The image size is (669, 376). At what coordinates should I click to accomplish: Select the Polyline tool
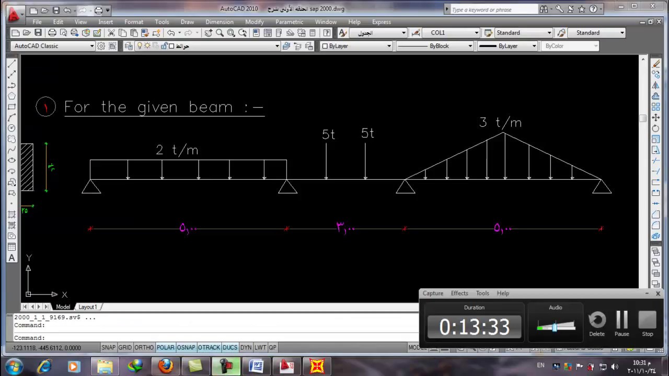tap(11, 85)
